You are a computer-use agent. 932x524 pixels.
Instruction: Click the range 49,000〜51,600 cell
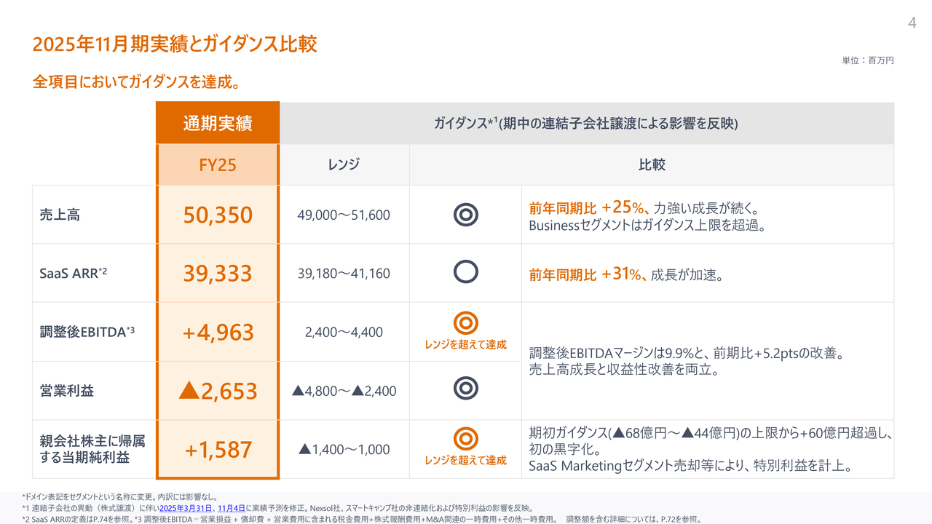(x=344, y=215)
